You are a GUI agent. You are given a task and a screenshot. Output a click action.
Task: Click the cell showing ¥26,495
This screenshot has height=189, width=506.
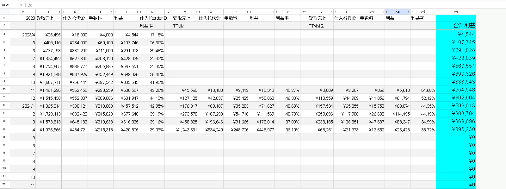pos(49,35)
